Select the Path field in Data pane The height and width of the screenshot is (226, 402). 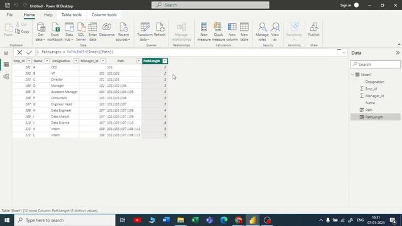369,110
